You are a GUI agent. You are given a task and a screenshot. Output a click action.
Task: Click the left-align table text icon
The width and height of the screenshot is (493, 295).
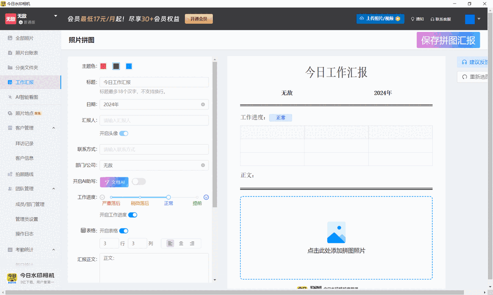(170, 243)
